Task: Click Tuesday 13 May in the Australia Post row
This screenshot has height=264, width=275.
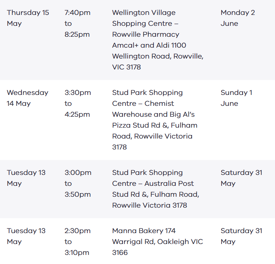Action: pos(26,178)
